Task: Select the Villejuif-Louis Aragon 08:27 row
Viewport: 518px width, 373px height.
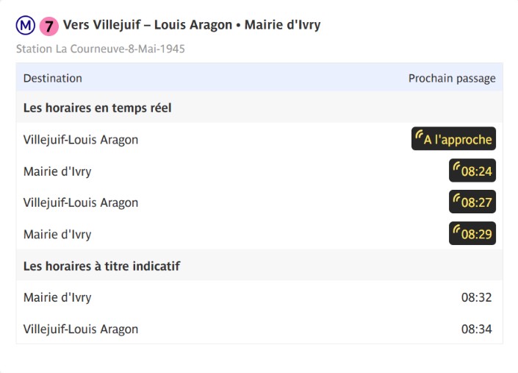Action: [x=259, y=202]
